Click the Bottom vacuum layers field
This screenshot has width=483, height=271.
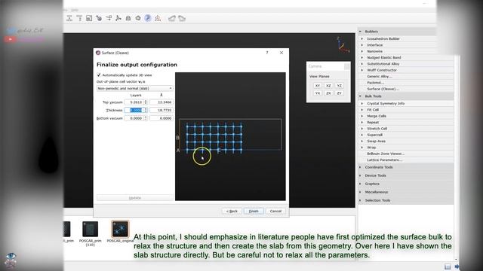tap(134, 118)
